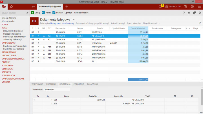203x114 pixels.
Task: Expand the Dokumenty księgowe title dropdown
Action: pyautogui.click(x=74, y=19)
